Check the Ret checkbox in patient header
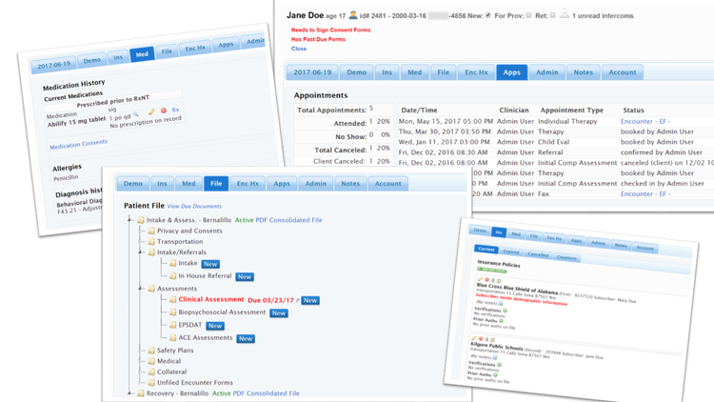714x402 pixels. (553, 16)
